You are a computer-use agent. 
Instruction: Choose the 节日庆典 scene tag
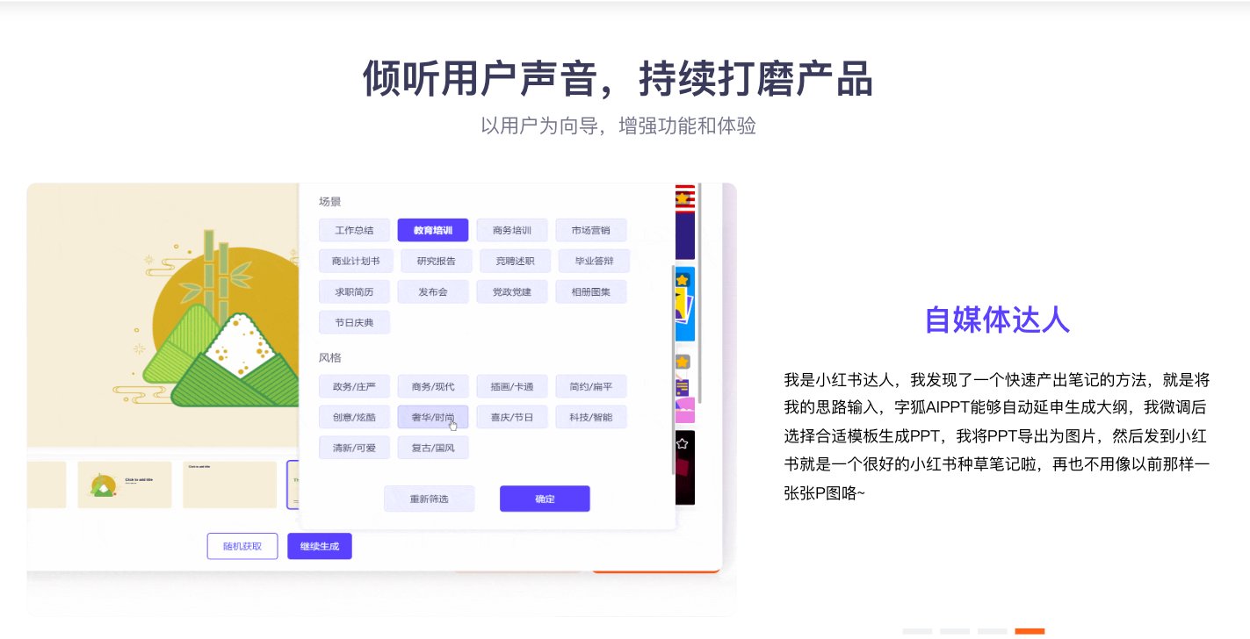(354, 322)
